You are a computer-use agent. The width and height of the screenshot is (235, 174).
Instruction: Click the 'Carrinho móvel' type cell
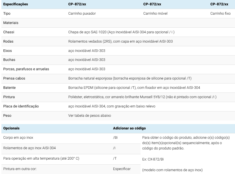click(x=156, y=14)
